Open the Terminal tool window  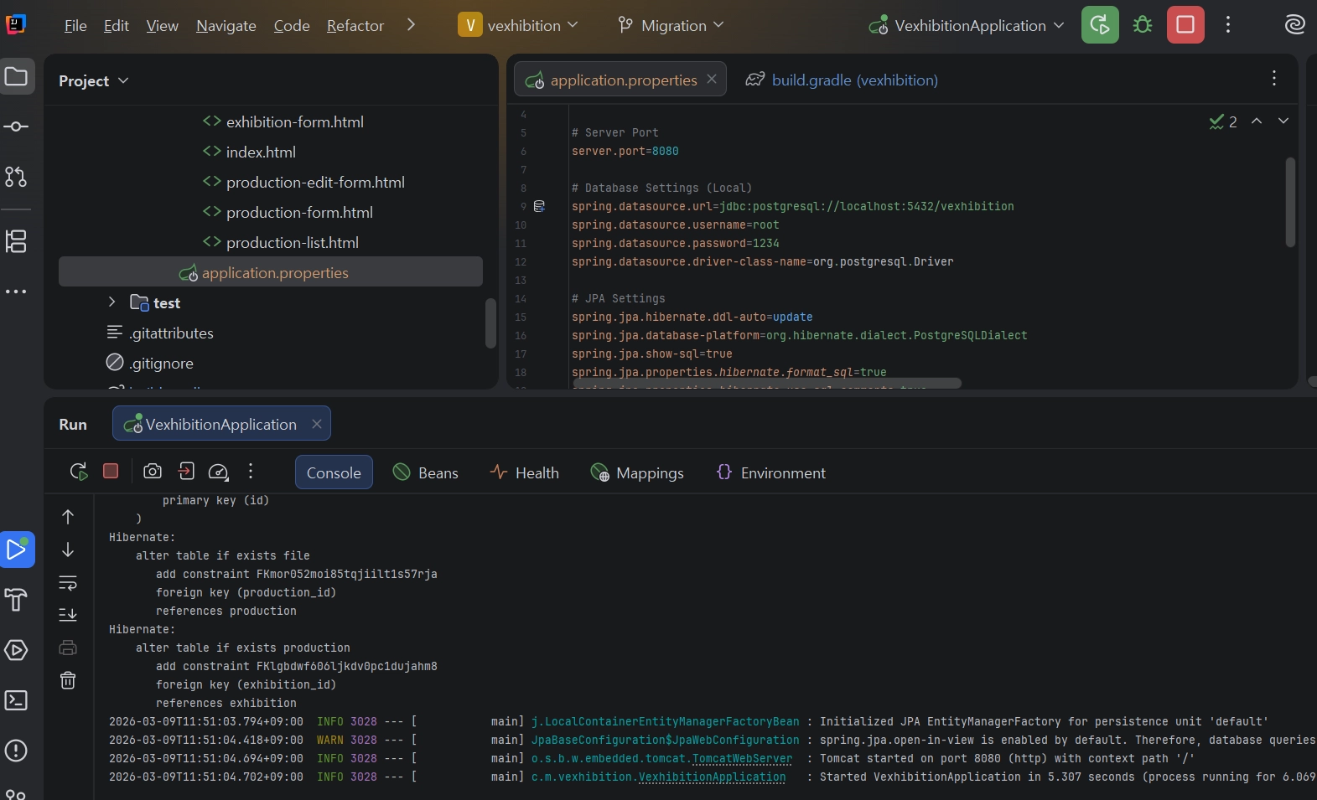(x=16, y=700)
